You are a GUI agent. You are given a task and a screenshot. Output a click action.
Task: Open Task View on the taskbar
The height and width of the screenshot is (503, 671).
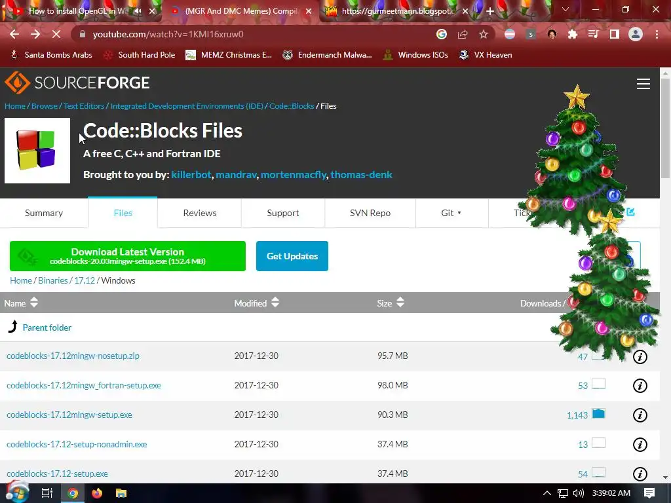47,493
